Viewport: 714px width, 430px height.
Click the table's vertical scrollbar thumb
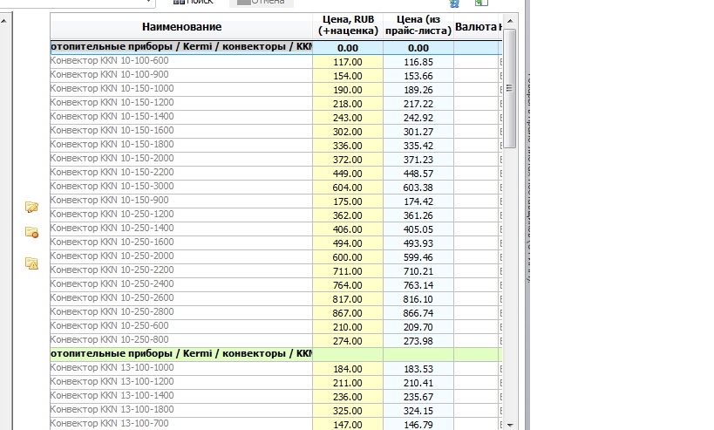[509, 88]
